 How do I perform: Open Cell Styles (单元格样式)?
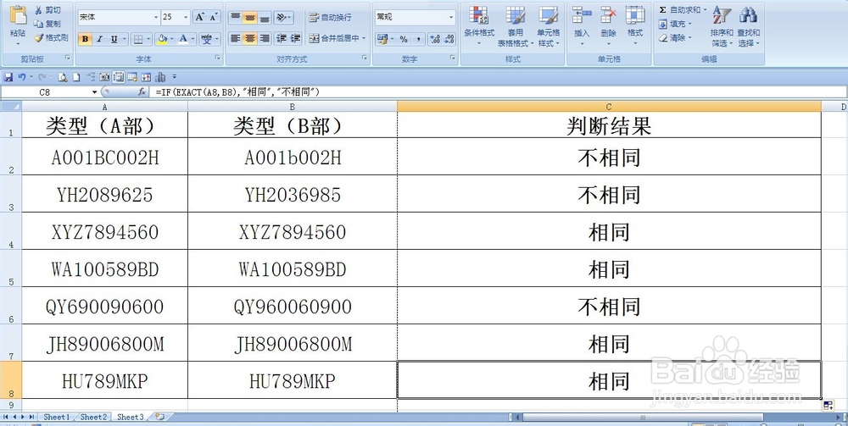pyautogui.click(x=549, y=26)
